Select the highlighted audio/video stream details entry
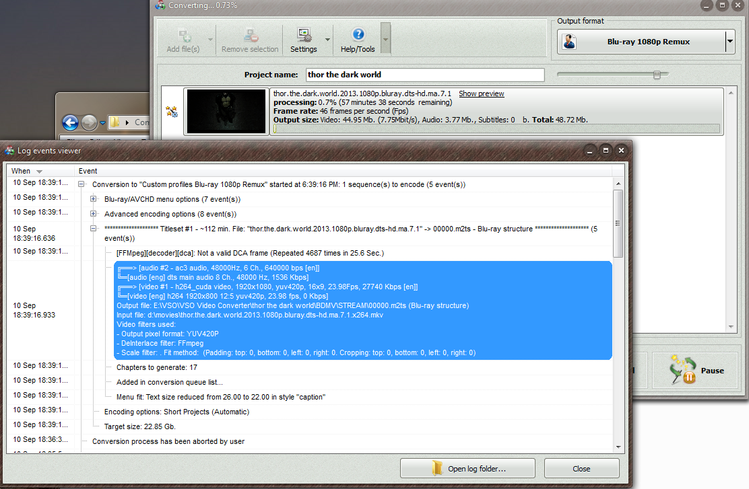 [363, 310]
